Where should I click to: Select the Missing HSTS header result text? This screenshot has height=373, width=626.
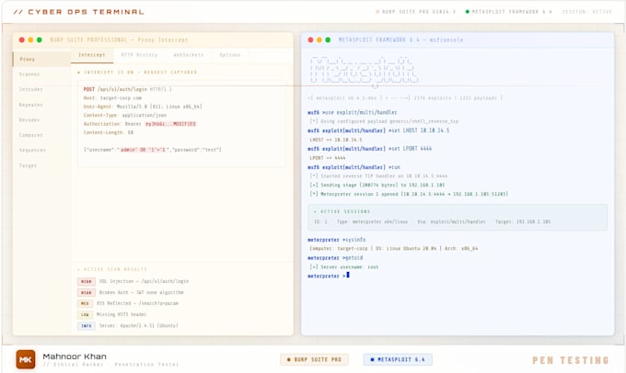(122, 314)
